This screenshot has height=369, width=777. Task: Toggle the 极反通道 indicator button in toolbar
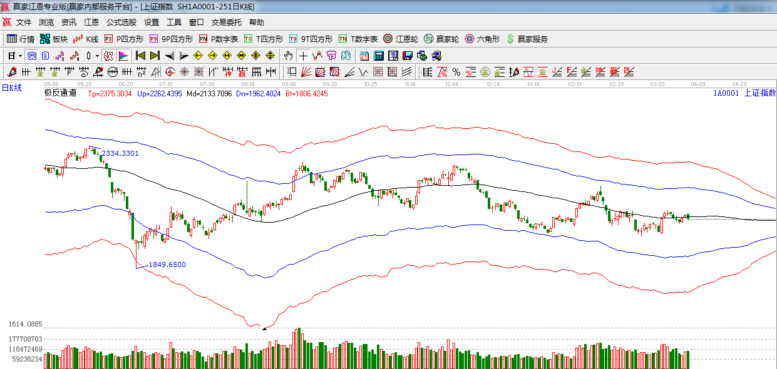click(x=108, y=56)
